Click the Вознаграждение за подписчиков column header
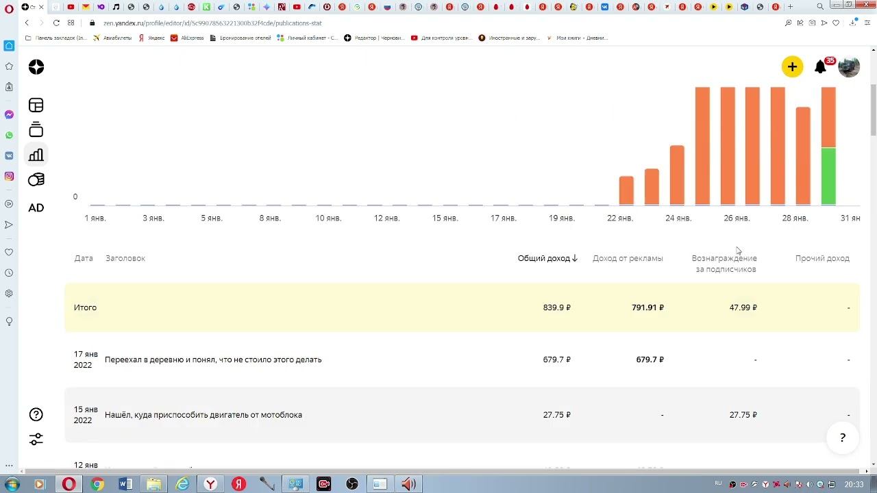Viewport: 877px width, 493px height. tap(724, 264)
